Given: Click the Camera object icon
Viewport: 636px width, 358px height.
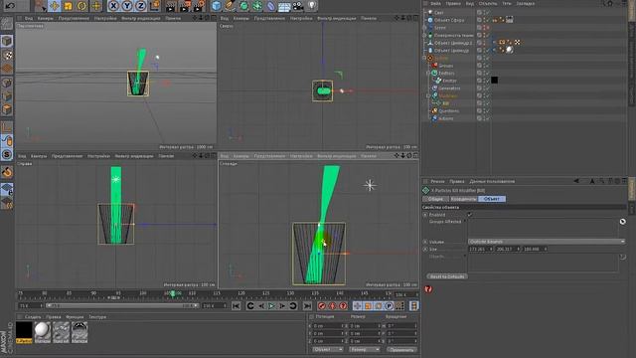Looking at the screenshot, I should [298, 6].
